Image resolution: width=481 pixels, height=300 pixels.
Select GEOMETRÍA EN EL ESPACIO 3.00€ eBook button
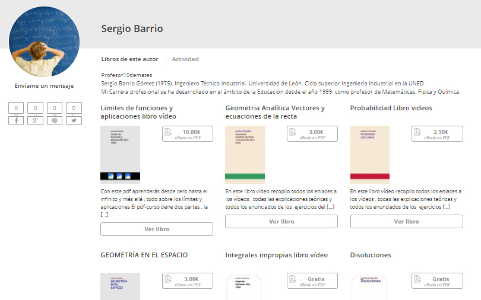click(x=188, y=280)
